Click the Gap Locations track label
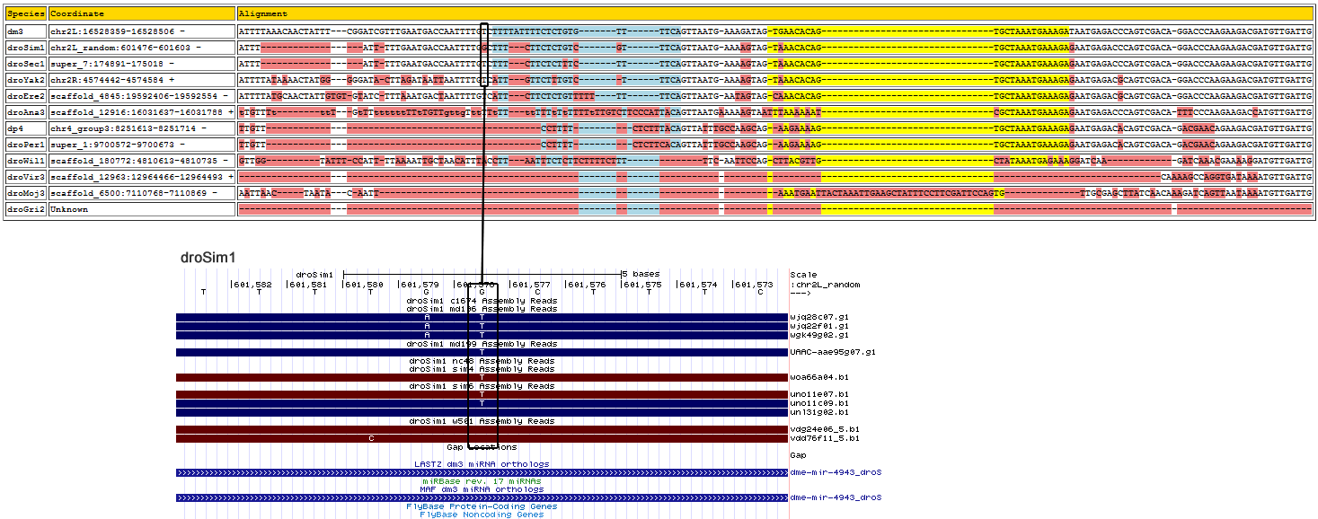The width and height of the screenshot is (1318, 519). (482, 447)
